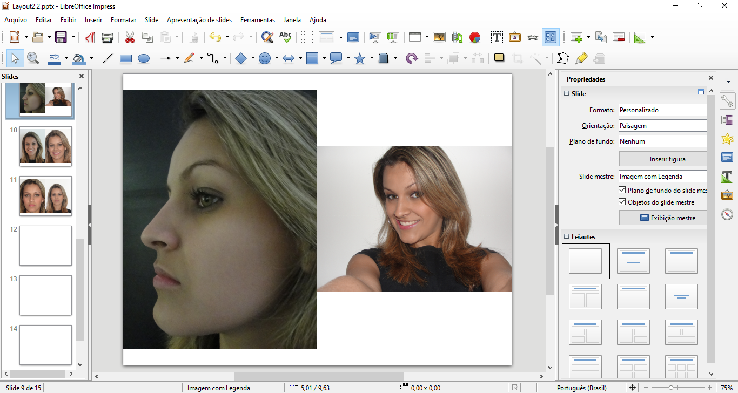Open the Apresentação de slides menu
The height and width of the screenshot is (393, 738).
[x=199, y=20]
